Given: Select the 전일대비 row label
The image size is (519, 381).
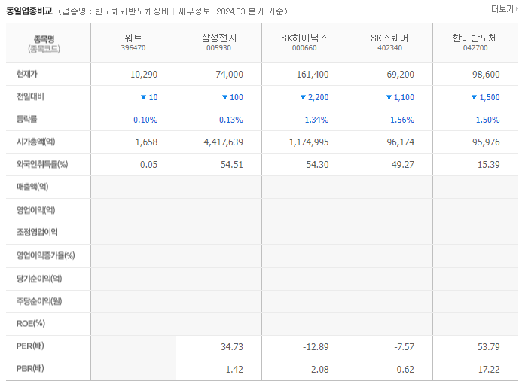Looking at the screenshot, I should [30, 96].
